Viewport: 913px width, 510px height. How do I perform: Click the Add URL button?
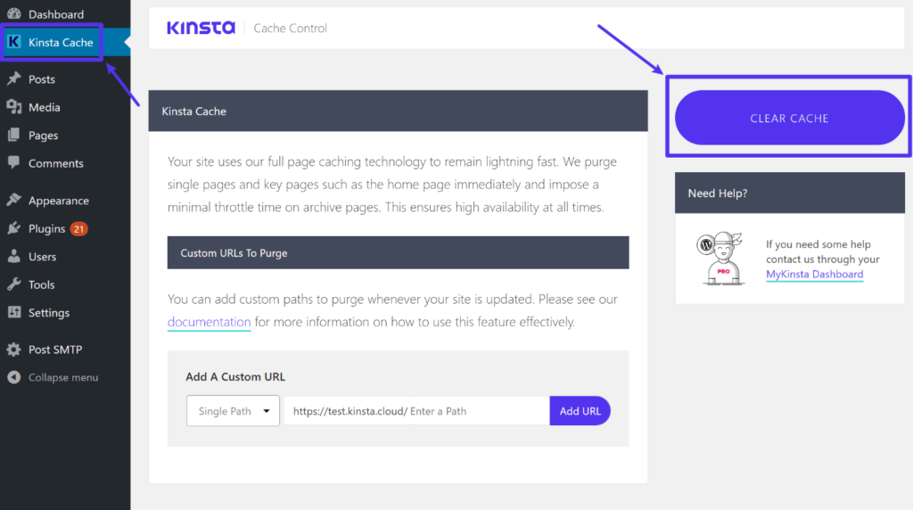point(580,411)
